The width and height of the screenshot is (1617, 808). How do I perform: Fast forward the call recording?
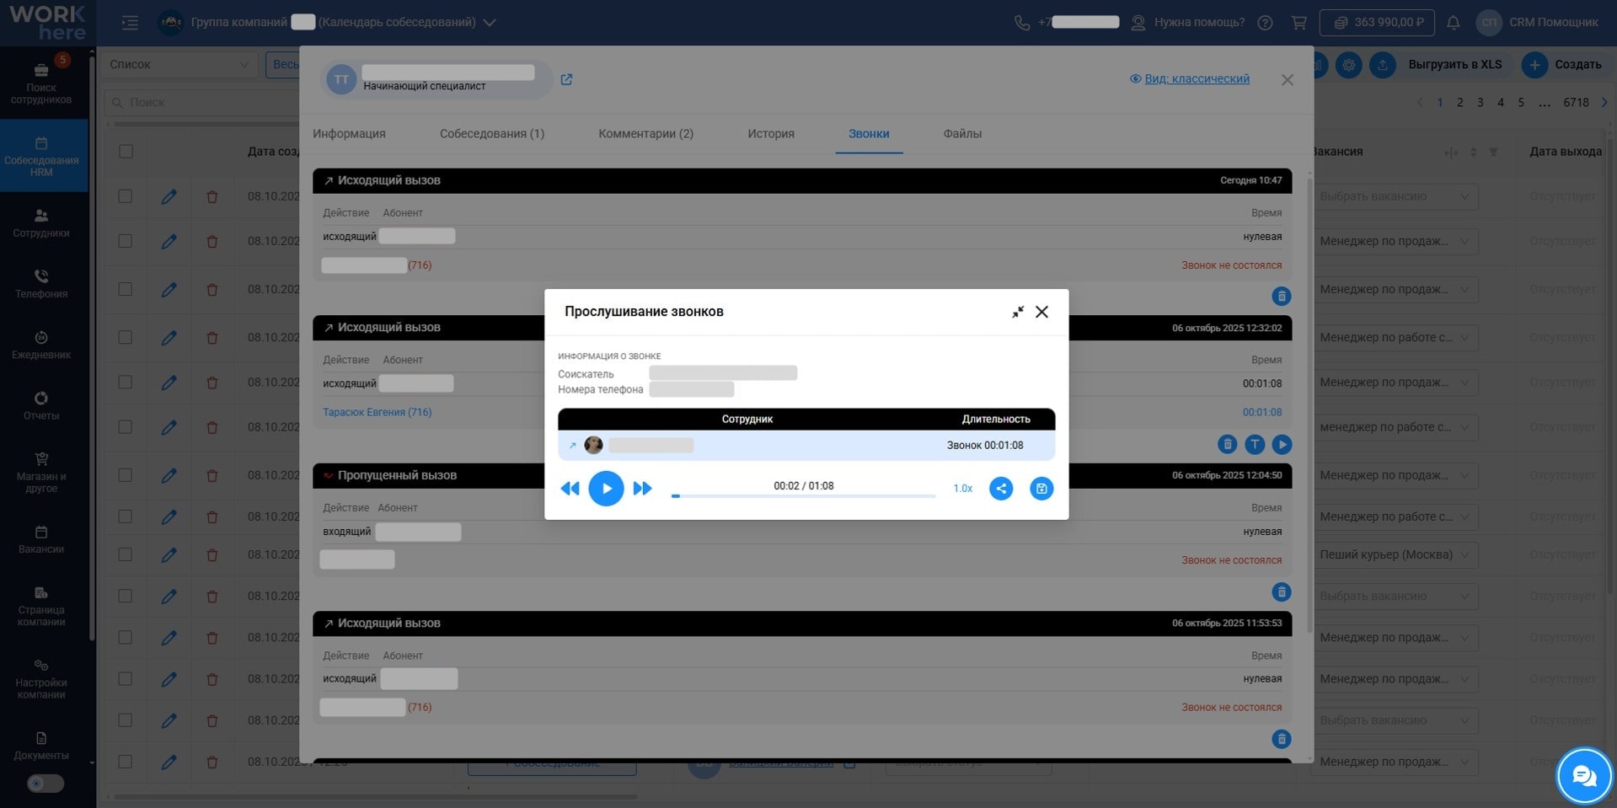[x=642, y=489]
